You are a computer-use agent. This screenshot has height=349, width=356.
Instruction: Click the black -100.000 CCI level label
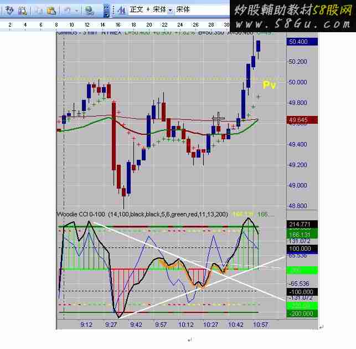pyautogui.click(x=302, y=292)
